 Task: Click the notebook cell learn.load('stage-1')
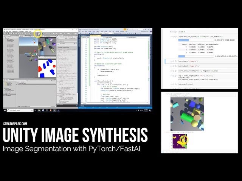tap(208, 66)
